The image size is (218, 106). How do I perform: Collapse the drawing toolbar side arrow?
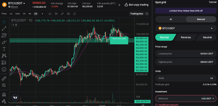tap(9, 102)
